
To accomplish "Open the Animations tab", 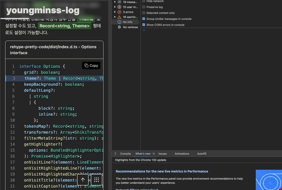I will coord(182,154).
